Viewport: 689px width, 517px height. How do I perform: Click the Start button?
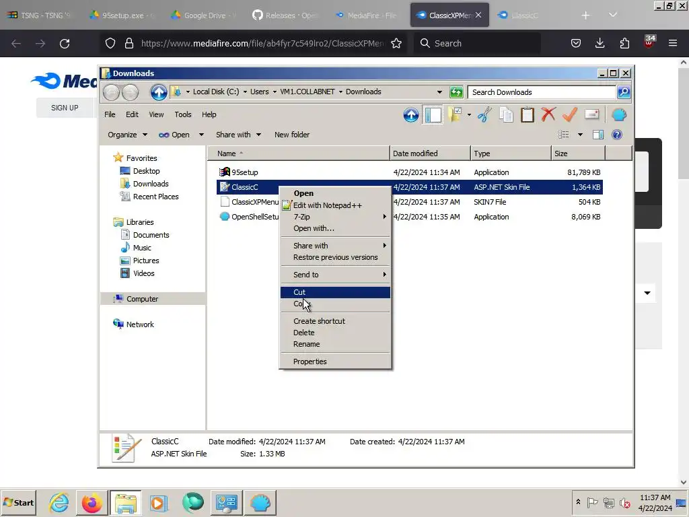[x=19, y=502]
